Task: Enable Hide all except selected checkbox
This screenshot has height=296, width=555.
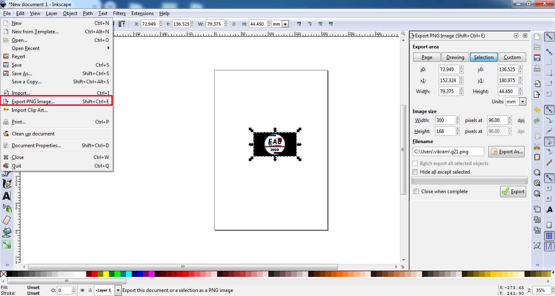Action: click(x=415, y=172)
